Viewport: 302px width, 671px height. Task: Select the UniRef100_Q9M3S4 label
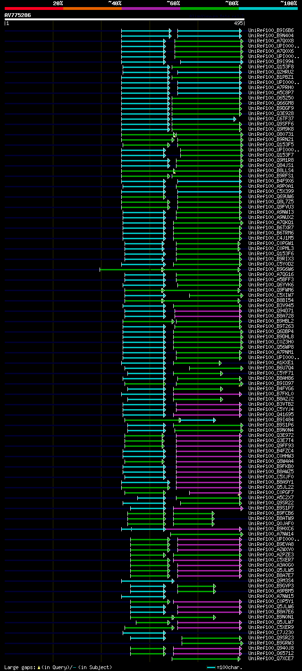(271, 580)
